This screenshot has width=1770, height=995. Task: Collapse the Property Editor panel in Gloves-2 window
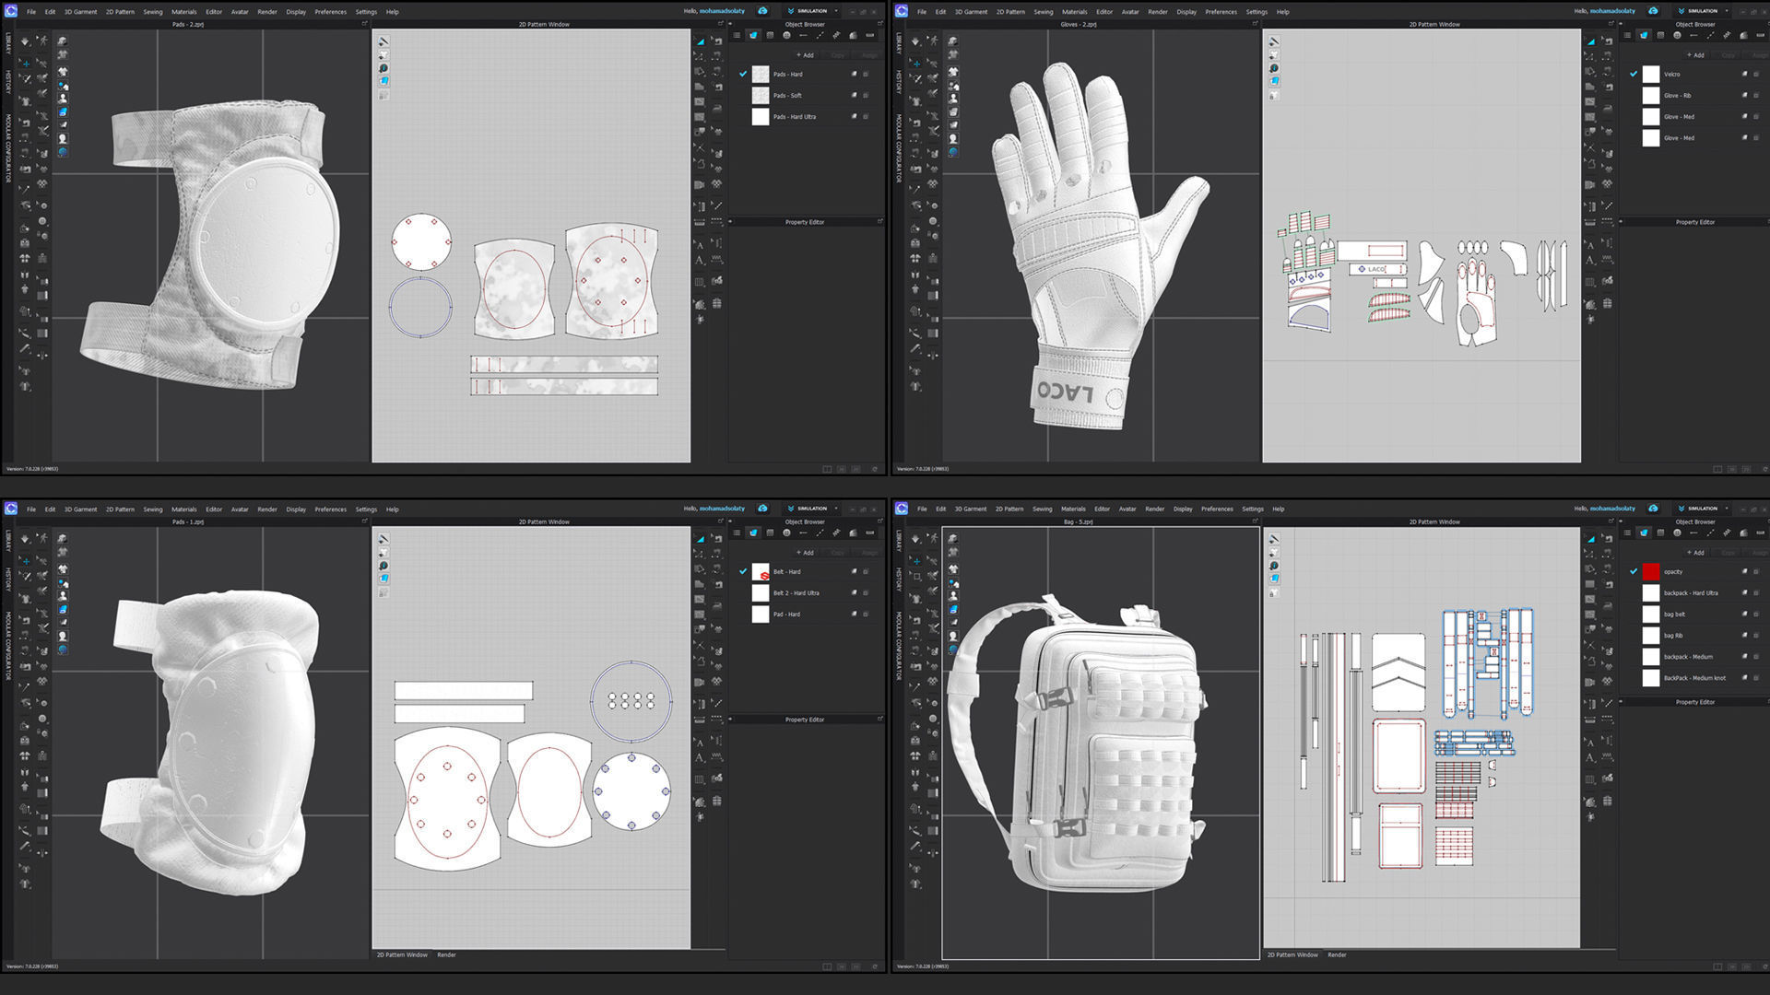pyautogui.click(x=1621, y=222)
